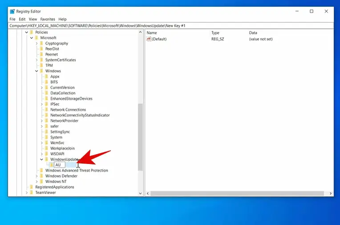The height and width of the screenshot is (225, 340).
Task: Select the TeamViewer key label
Action: (x=45, y=192)
